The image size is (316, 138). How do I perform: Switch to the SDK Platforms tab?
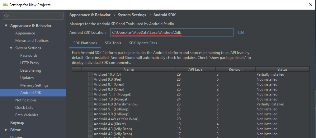click(85, 43)
